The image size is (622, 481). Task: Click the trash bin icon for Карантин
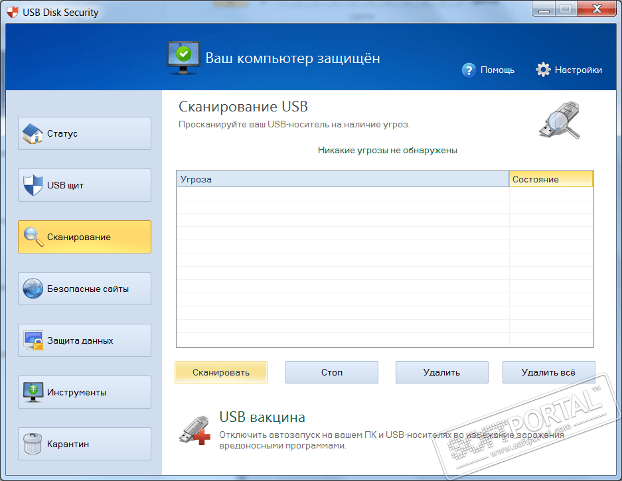click(x=33, y=444)
